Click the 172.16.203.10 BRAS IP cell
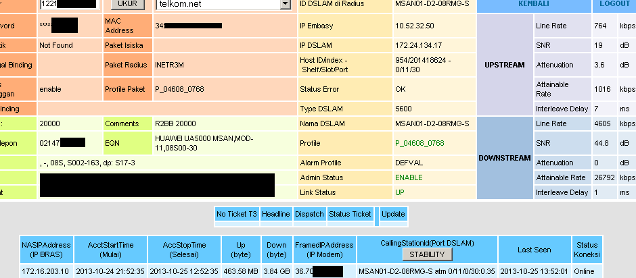 click(x=45, y=271)
